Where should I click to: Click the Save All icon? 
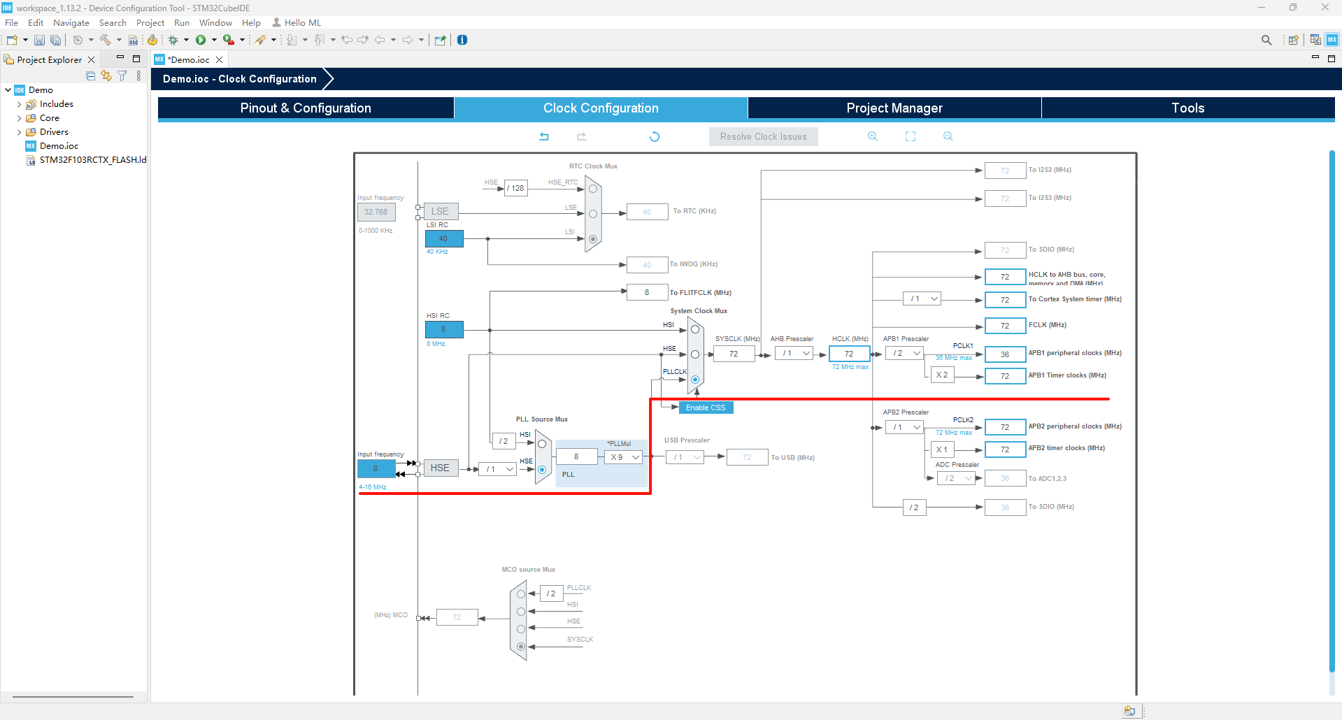55,40
